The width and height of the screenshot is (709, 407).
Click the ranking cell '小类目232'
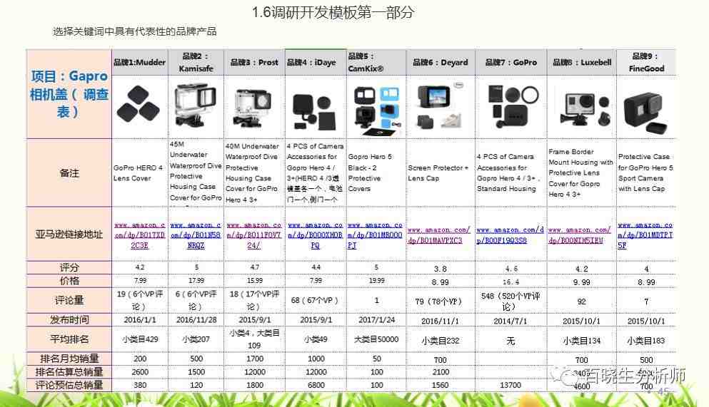click(x=441, y=341)
